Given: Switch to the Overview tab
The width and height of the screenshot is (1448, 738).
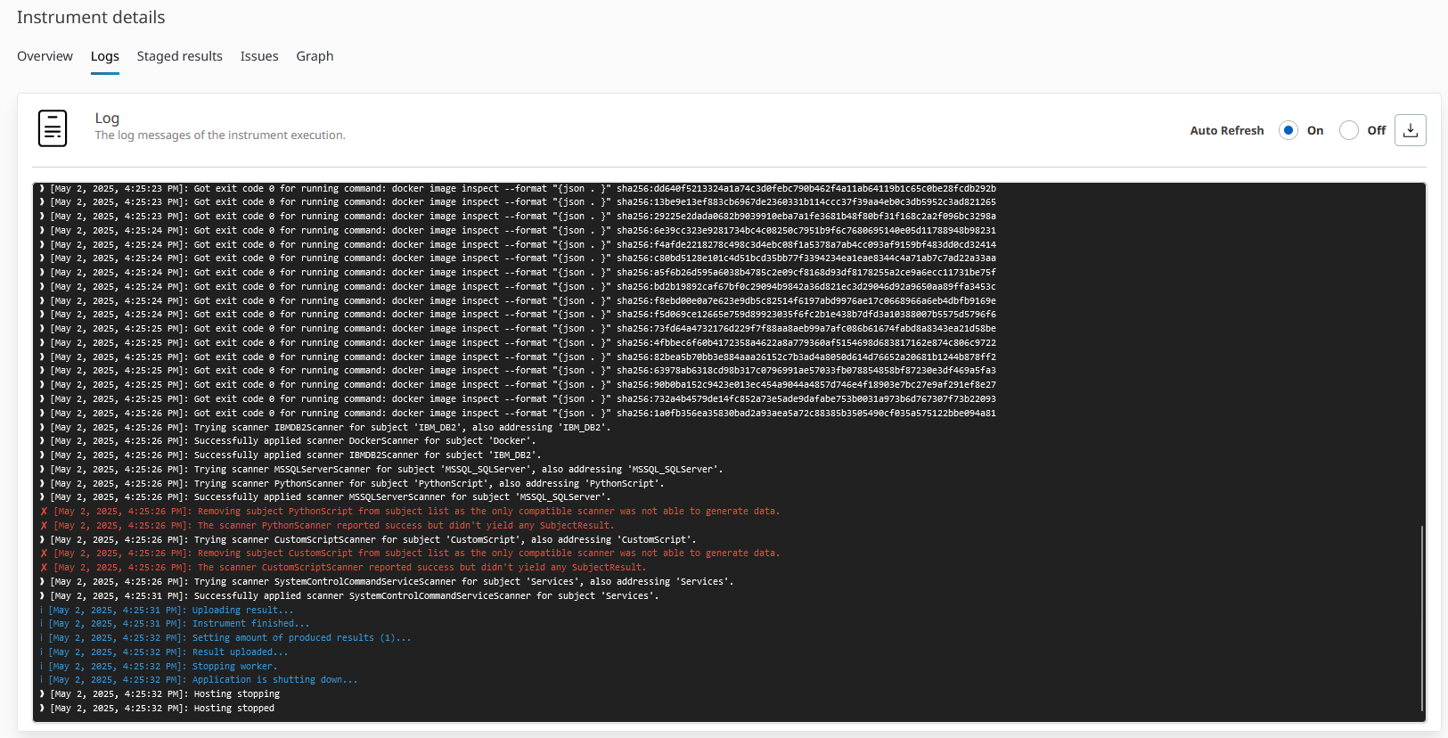Looking at the screenshot, I should pyautogui.click(x=45, y=56).
